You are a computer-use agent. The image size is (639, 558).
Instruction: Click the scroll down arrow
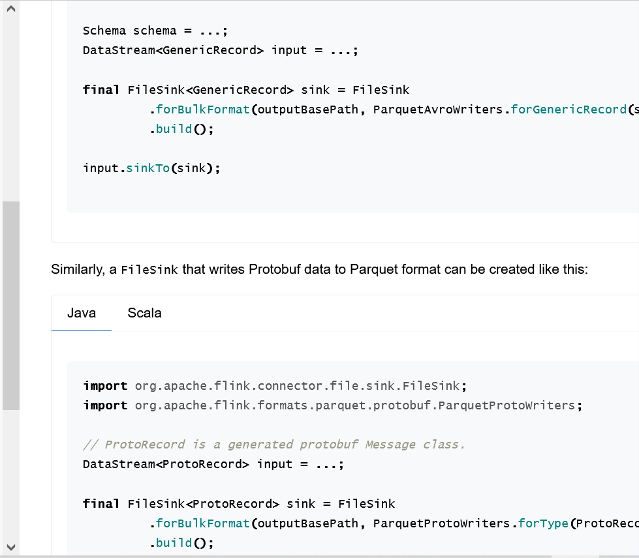(x=11, y=547)
